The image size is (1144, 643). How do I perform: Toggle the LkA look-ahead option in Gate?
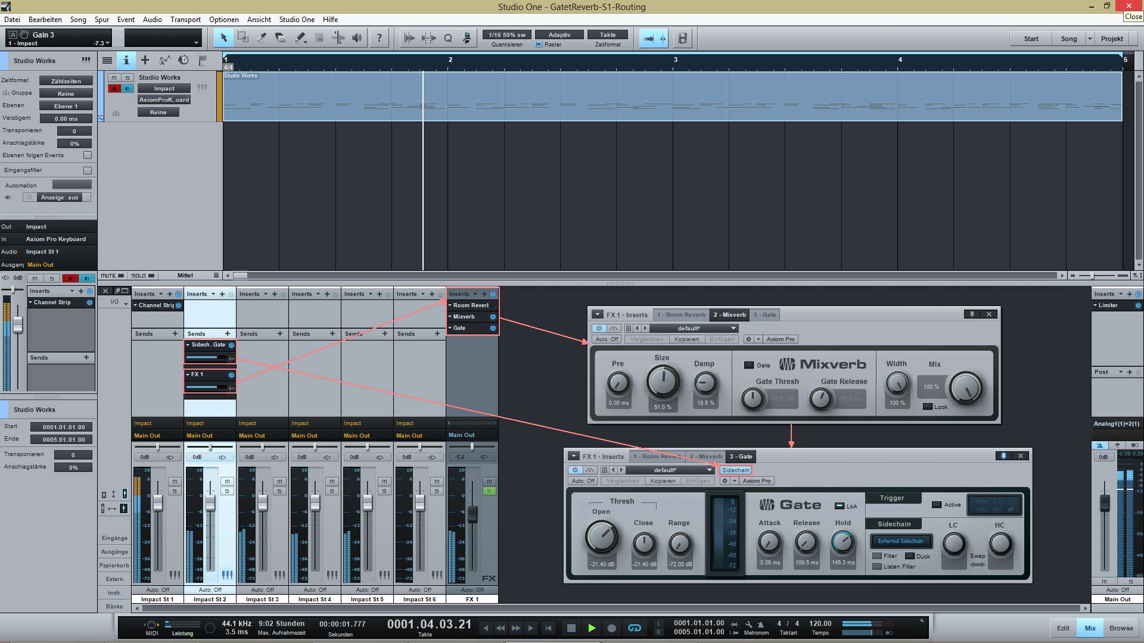840,506
